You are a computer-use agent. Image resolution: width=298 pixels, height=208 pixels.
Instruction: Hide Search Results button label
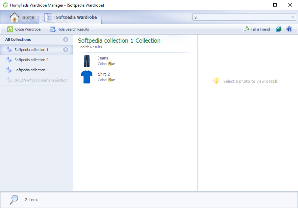coord(73,29)
